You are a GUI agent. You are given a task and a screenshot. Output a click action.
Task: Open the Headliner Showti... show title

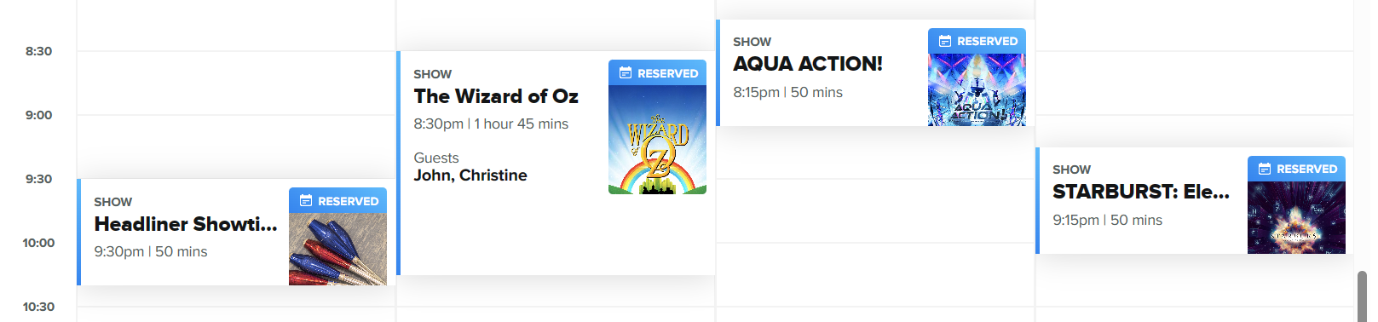click(186, 224)
